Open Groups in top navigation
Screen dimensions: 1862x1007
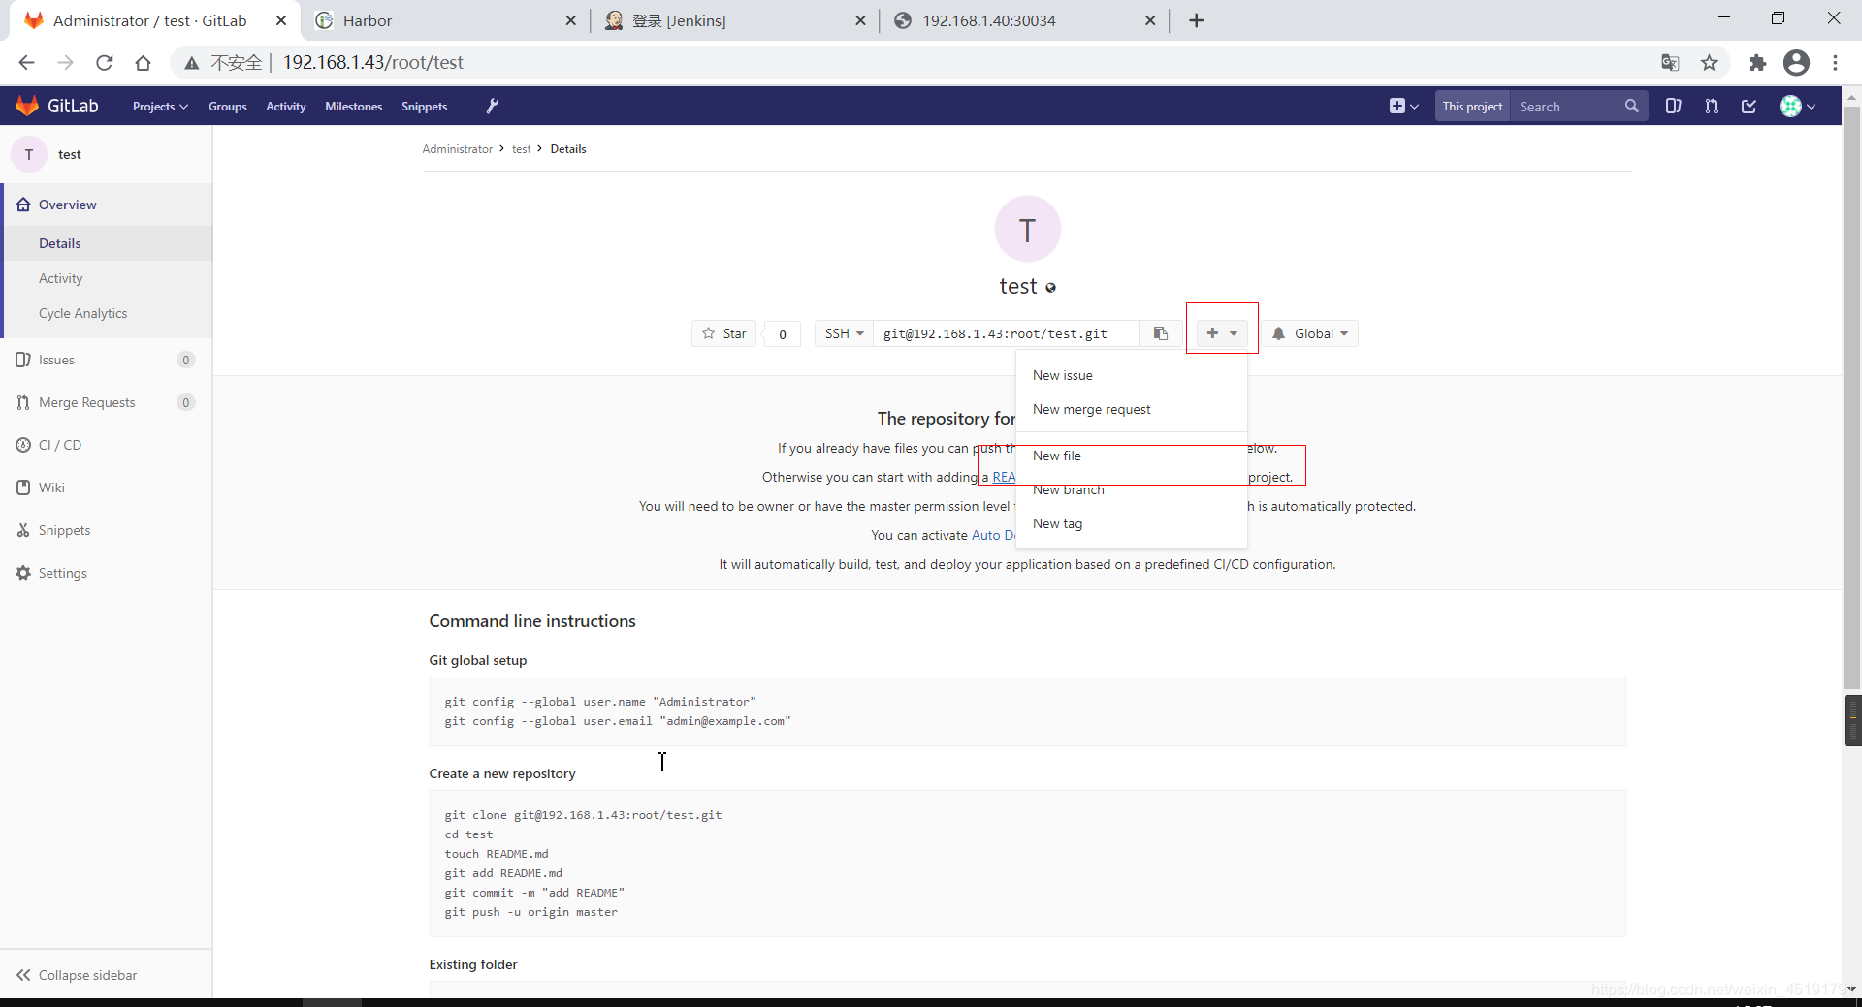pos(228,107)
